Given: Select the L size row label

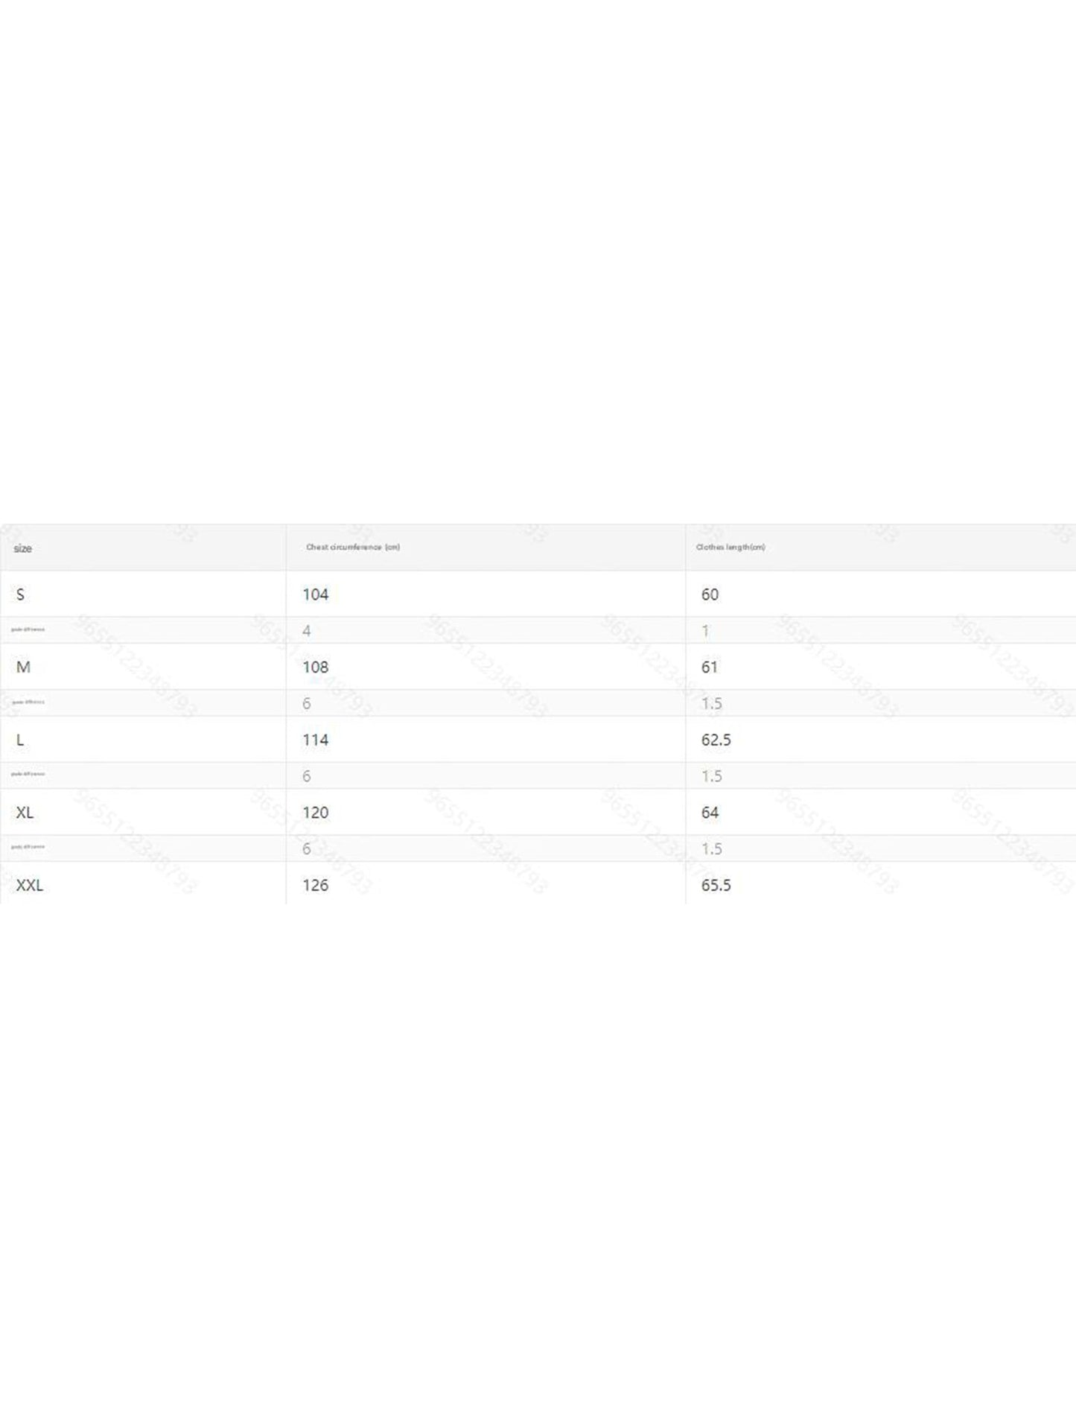Looking at the screenshot, I should coord(20,740).
